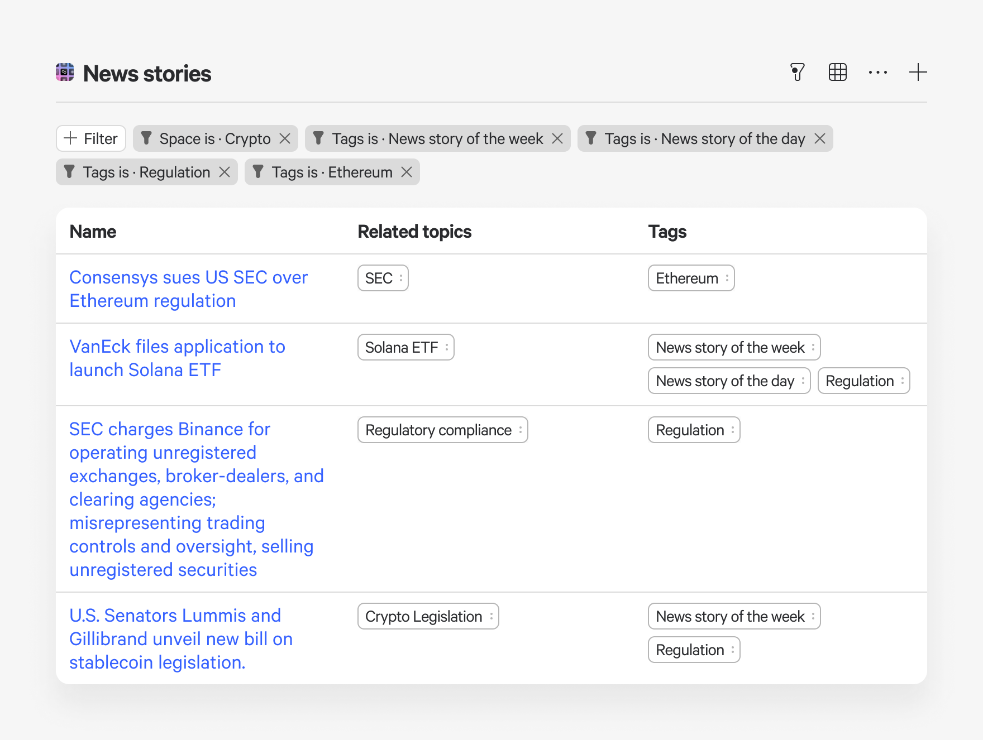Open options dots on Senators row's Regulation tag
Image resolution: width=983 pixels, height=740 pixels.
733,650
